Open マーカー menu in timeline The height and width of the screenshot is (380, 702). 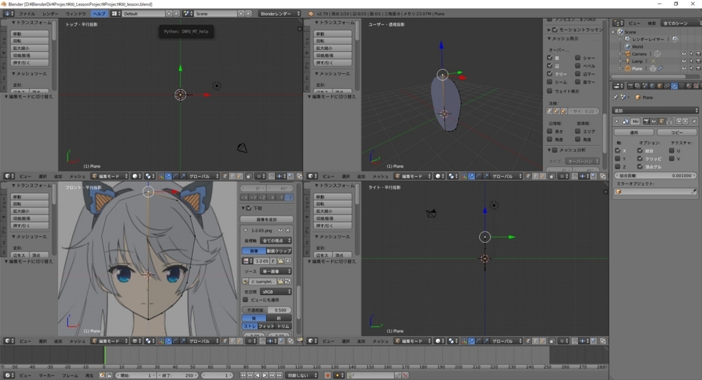click(x=47, y=375)
